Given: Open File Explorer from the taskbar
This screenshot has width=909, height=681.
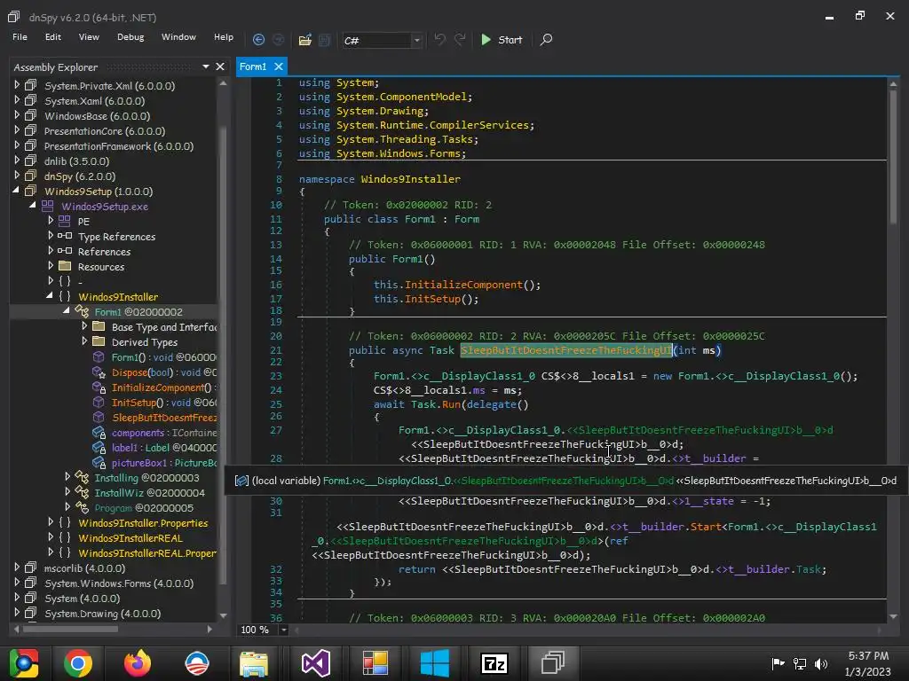Looking at the screenshot, I should 254,663.
